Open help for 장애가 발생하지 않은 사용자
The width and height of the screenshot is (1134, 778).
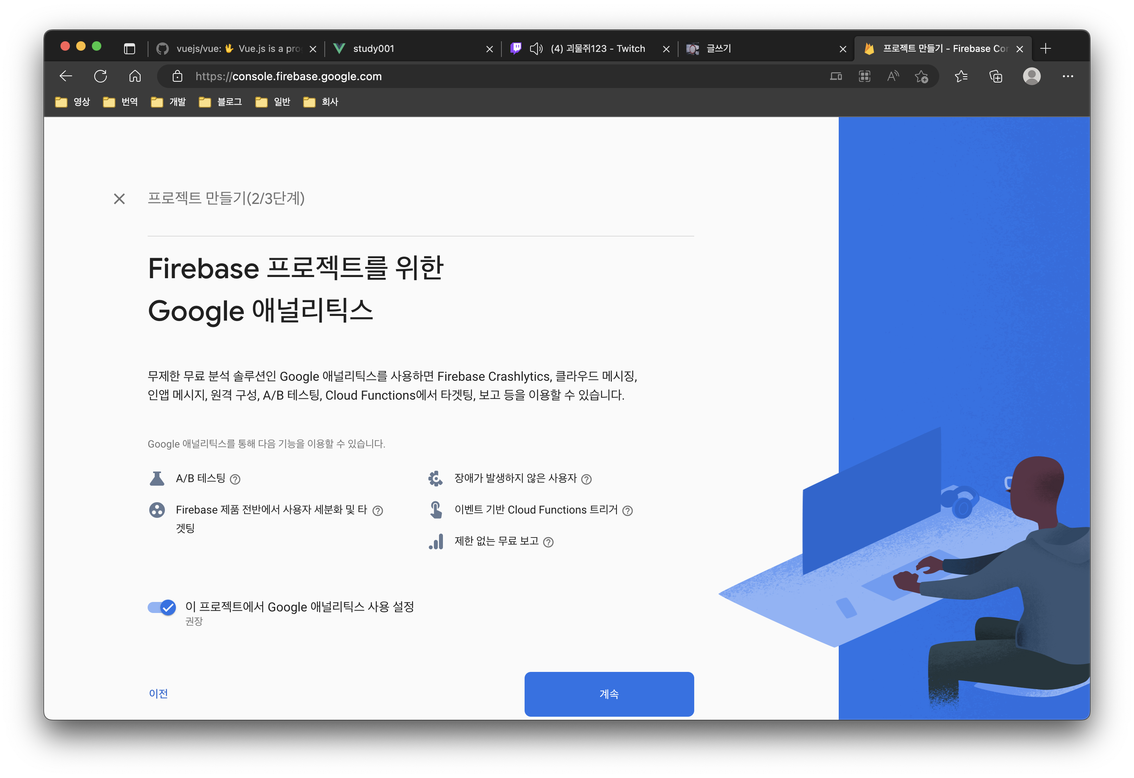coord(587,479)
